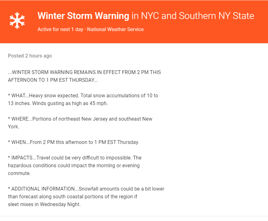This screenshot has width=268, height=221.
Task: Open the National Weather Service source link
Action: tap(115, 30)
